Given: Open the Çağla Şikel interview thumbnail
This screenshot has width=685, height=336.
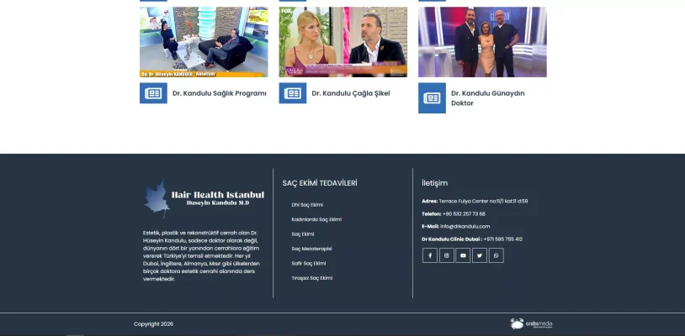Looking at the screenshot, I should (343, 42).
